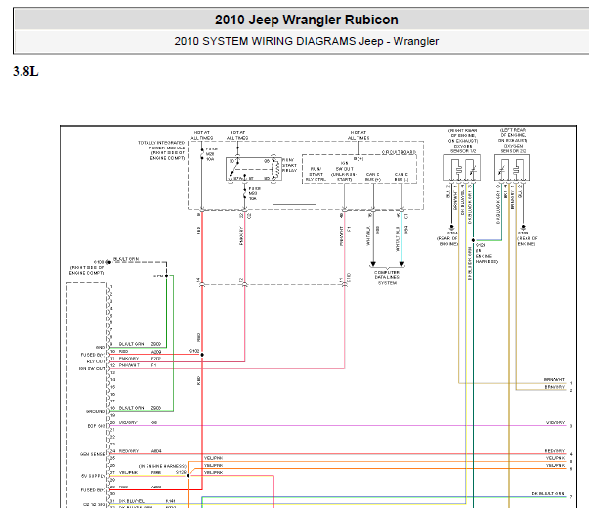Click the vertical "WHT/LT BLU" CAN wire label
Image resolution: width=589 pixels, height=508 pixels.
tap(398, 238)
